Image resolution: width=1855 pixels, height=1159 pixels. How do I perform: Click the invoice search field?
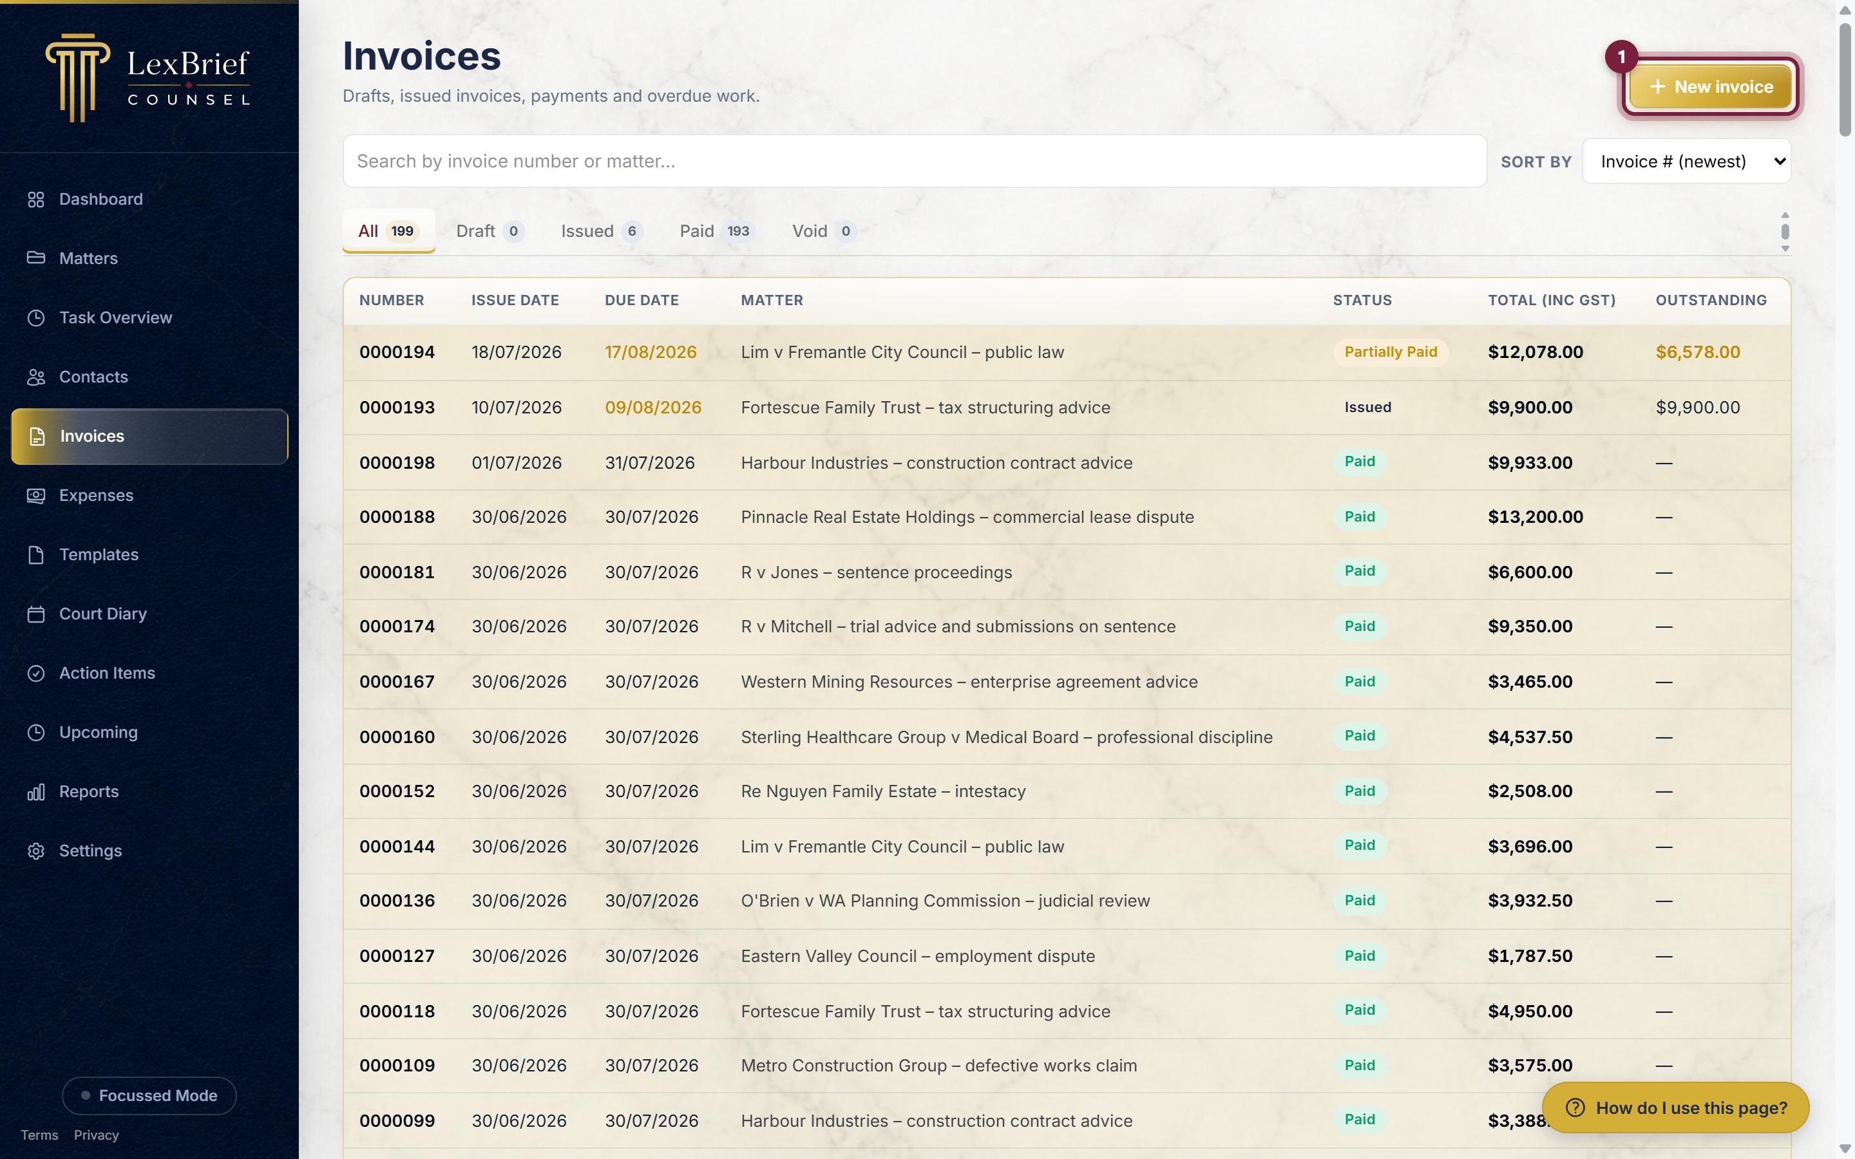point(915,161)
